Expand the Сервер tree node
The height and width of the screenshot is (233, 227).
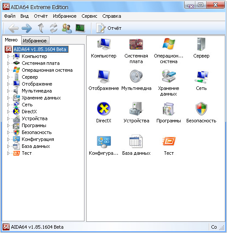tap(8, 77)
